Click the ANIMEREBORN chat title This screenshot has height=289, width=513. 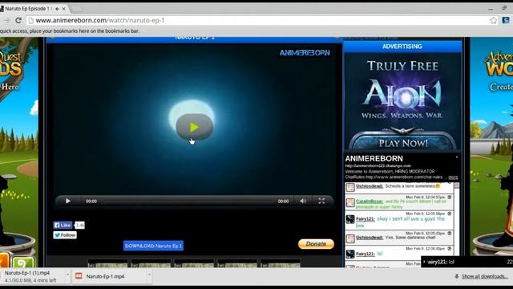(x=374, y=159)
